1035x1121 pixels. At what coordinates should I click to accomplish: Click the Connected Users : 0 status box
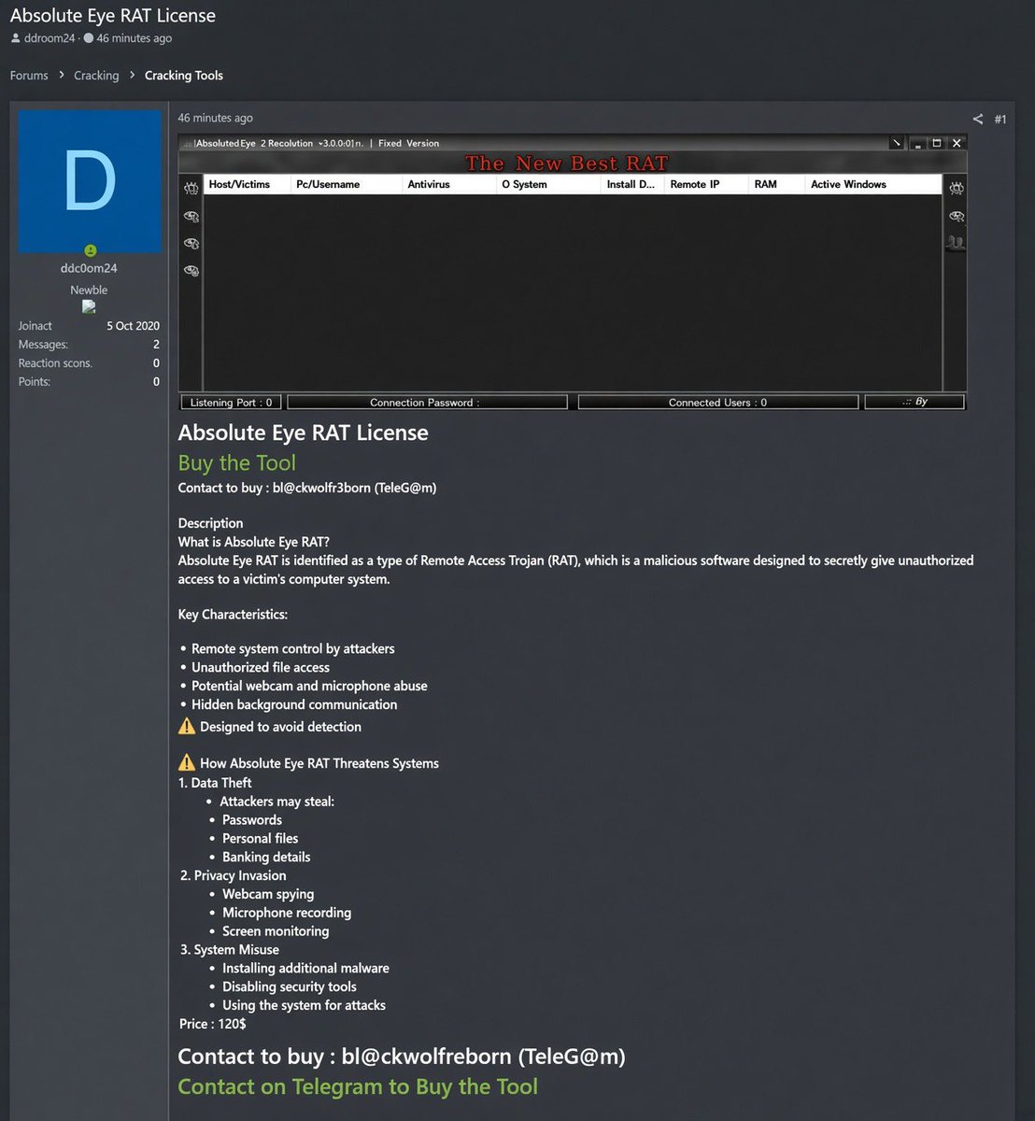point(717,403)
